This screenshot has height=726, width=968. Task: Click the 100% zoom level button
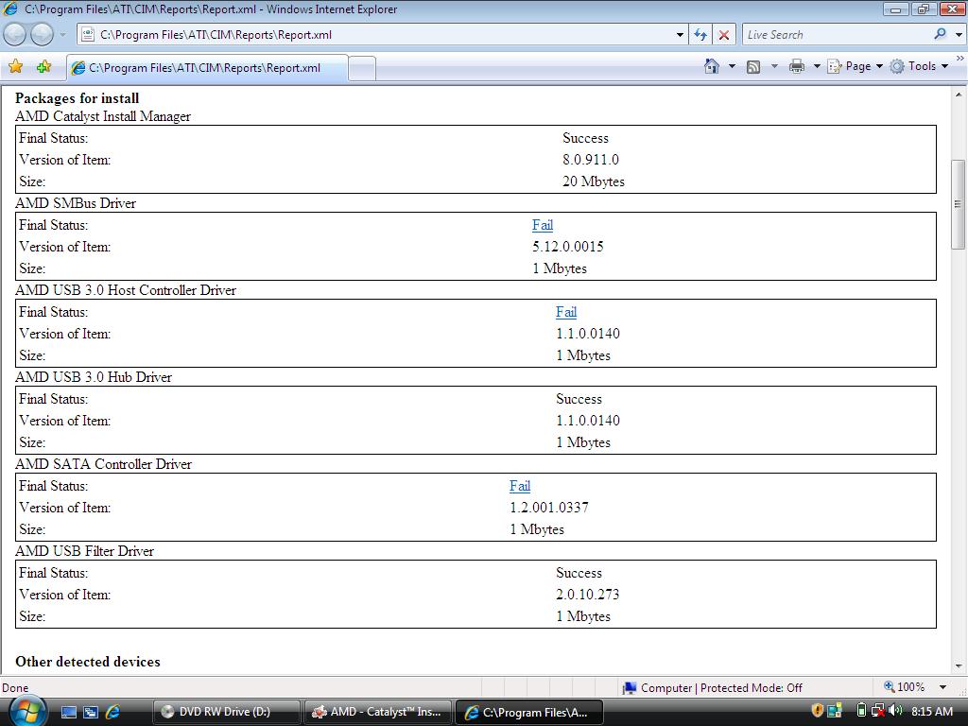[910, 687]
